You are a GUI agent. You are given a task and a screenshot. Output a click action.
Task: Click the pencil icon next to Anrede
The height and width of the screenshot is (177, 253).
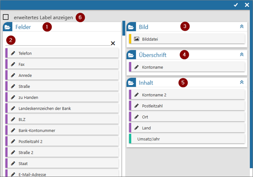click(13, 75)
